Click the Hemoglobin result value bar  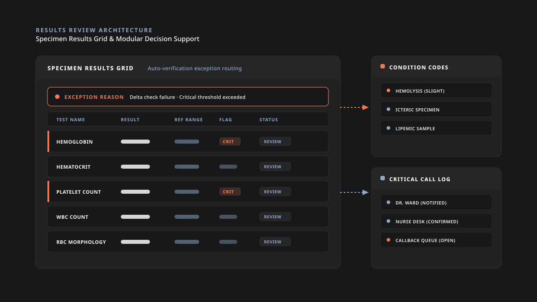pos(135,141)
